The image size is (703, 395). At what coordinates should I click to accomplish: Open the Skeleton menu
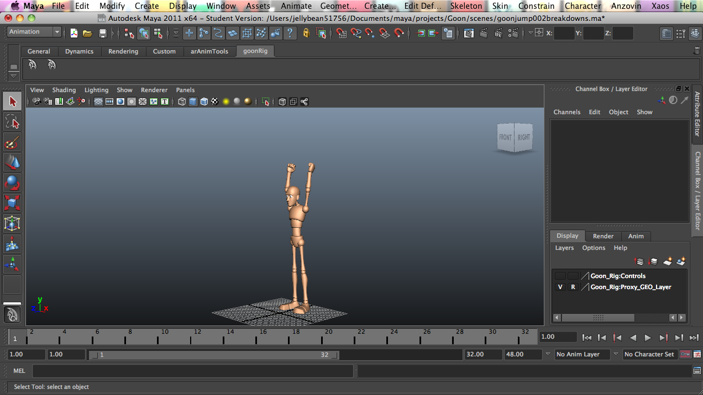pyautogui.click(x=466, y=6)
